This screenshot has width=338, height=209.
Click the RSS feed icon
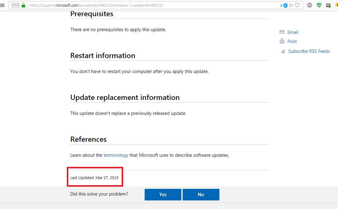283,52
